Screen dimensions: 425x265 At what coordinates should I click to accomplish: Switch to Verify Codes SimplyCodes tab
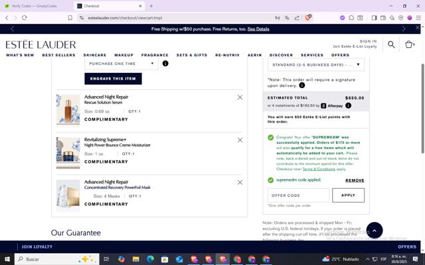[x=36, y=6]
